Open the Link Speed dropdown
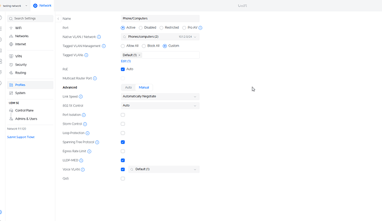382x221 pixels. click(x=160, y=96)
